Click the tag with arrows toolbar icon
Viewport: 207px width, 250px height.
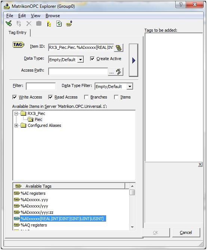click(x=69, y=24)
